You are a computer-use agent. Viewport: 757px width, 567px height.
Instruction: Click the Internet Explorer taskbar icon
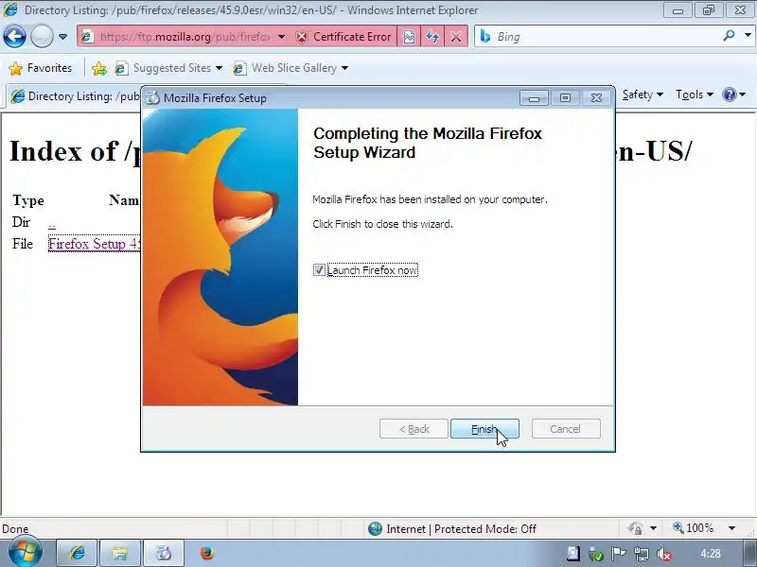[x=78, y=553]
